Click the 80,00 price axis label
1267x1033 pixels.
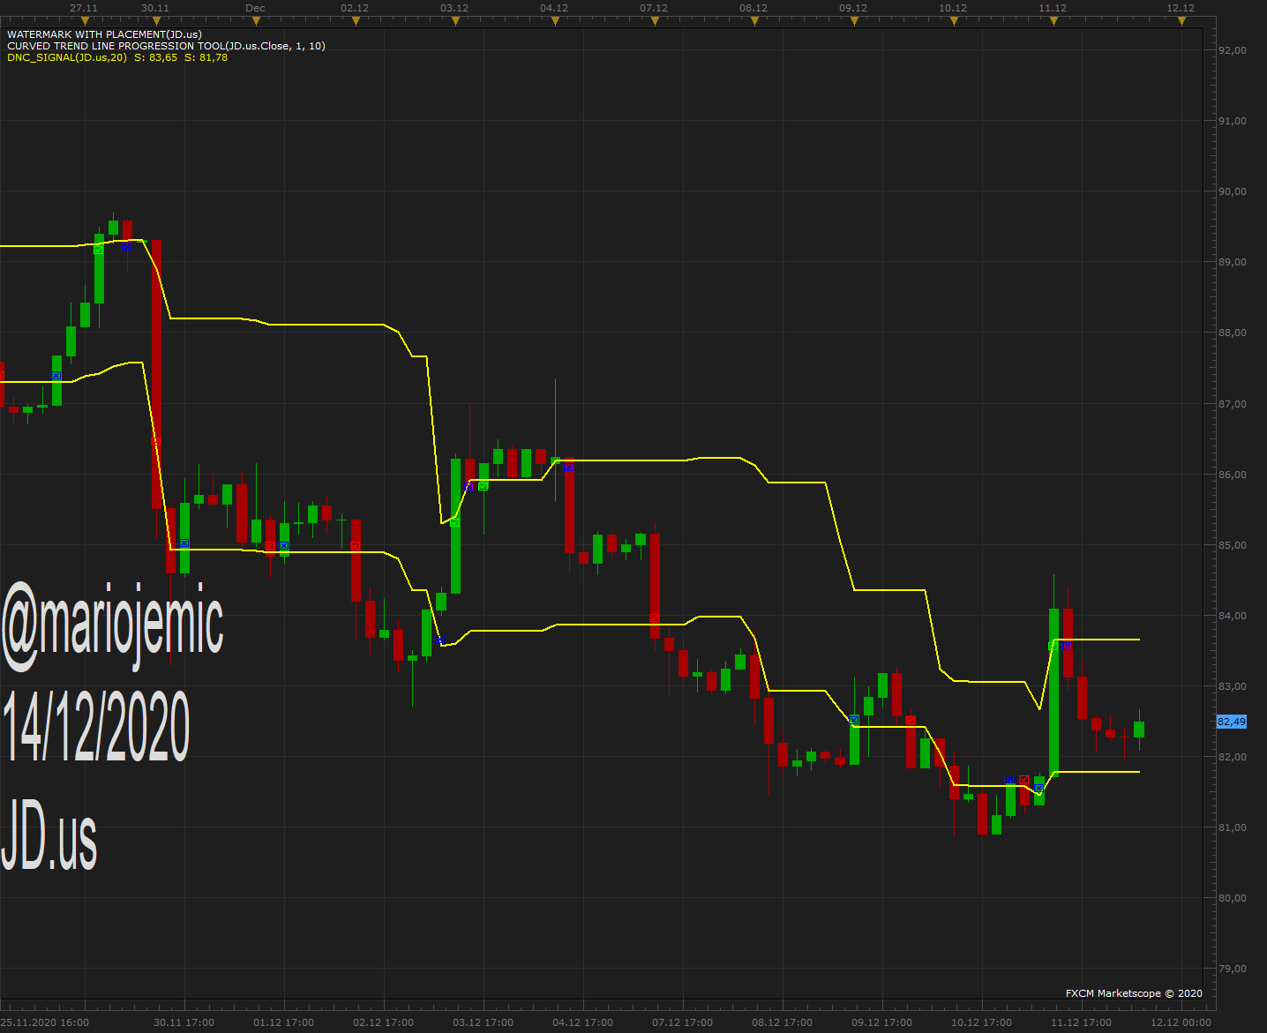click(x=1233, y=898)
